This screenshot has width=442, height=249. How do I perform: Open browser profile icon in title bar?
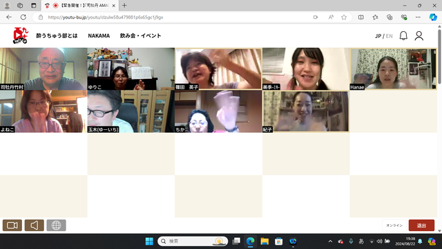7,6
